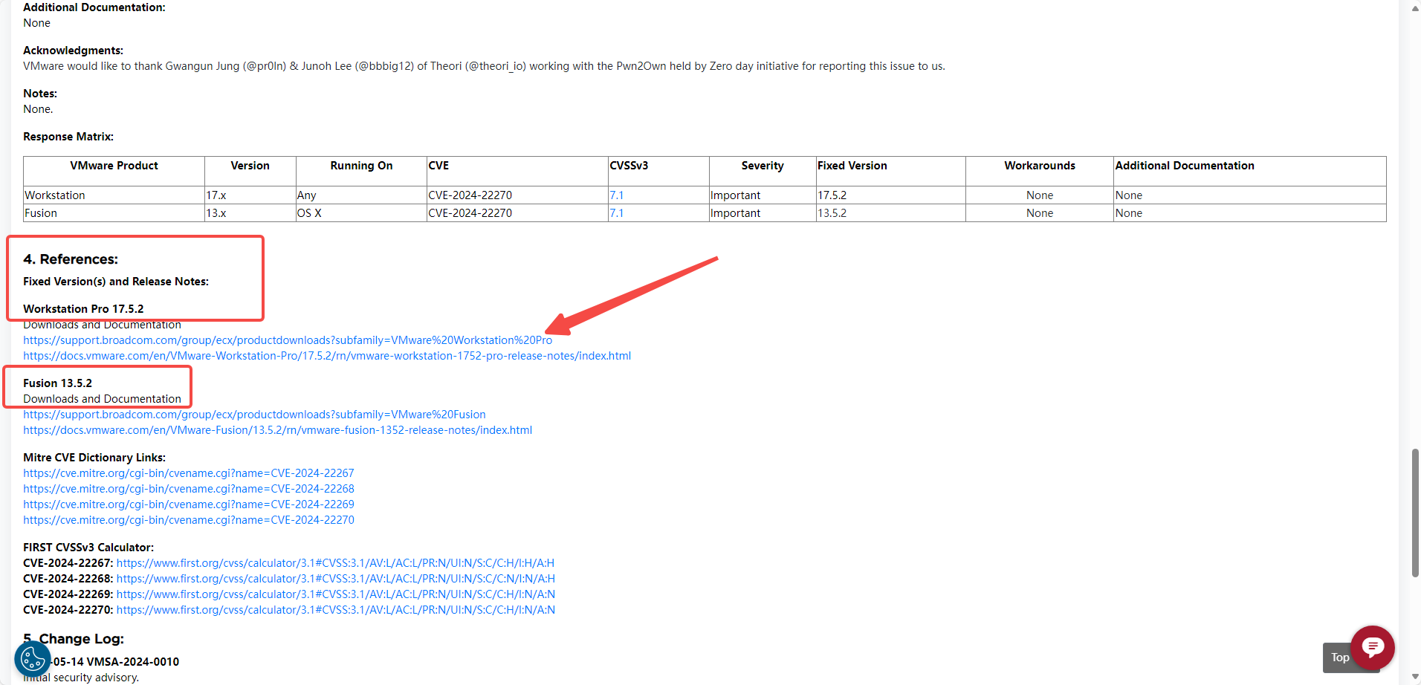This screenshot has height=685, width=1421.
Task: Click the VMSA-2024-0010 change log entry
Action: point(115,662)
